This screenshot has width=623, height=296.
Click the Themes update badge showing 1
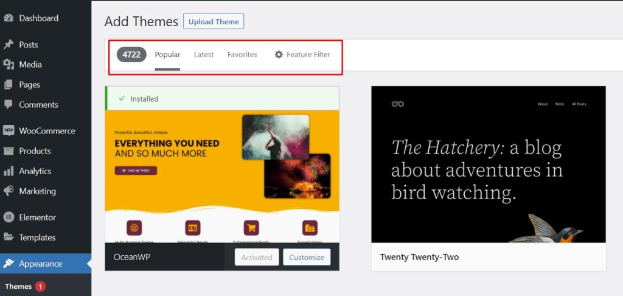click(40, 286)
